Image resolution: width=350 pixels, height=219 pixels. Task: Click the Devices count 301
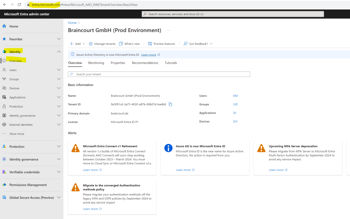click(x=235, y=121)
